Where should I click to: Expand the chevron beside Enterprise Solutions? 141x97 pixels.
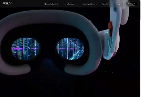click(59, 4)
